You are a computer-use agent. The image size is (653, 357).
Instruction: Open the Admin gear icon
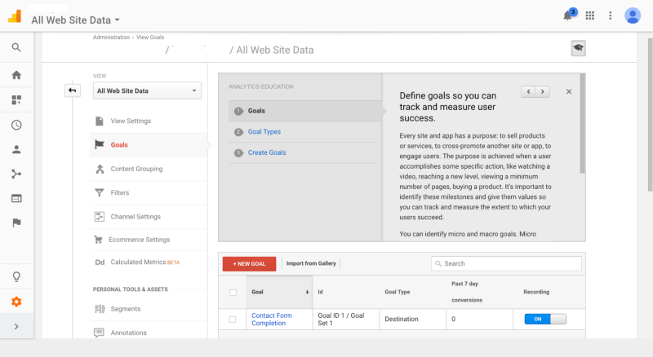16,302
